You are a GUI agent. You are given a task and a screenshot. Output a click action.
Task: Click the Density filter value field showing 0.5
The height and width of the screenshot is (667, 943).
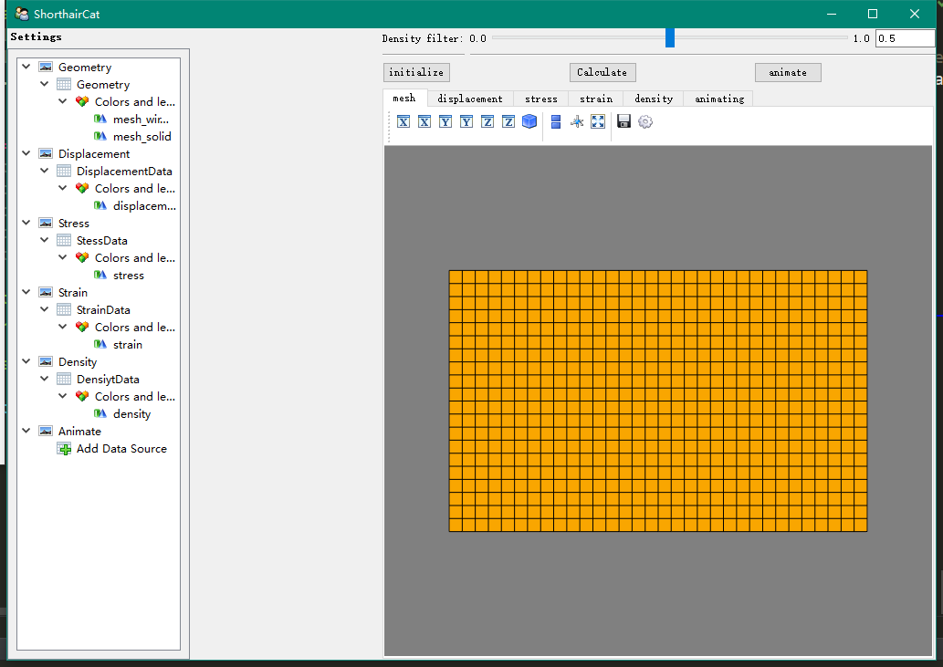[905, 38]
